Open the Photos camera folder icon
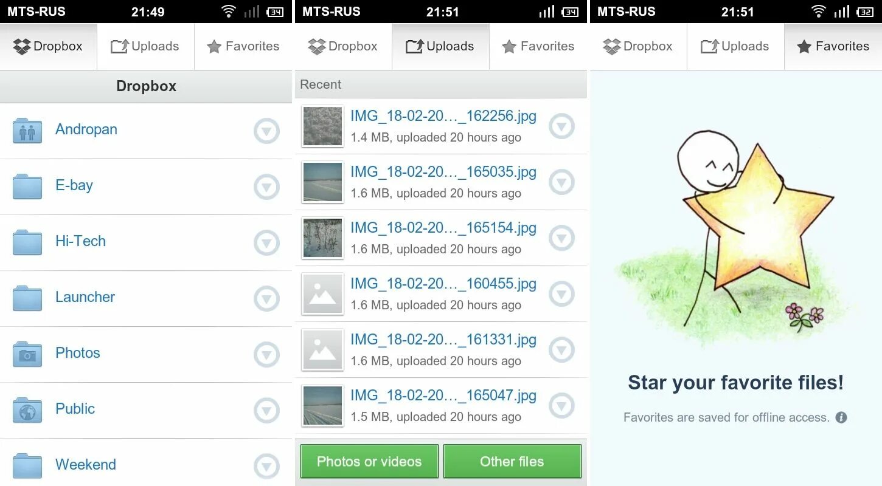The image size is (882, 486). pyautogui.click(x=27, y=354)
